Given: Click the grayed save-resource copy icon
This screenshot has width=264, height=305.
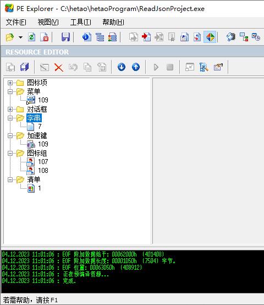Looking at the screenshot, I should pos(10,67).
